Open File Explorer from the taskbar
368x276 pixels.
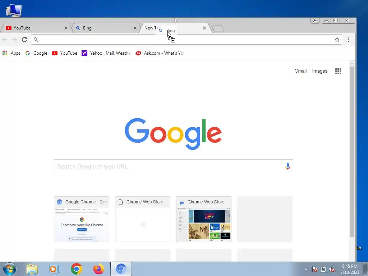[x=32, y=269]
